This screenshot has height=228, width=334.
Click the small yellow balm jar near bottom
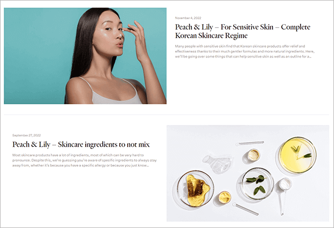tap(224, 197)
